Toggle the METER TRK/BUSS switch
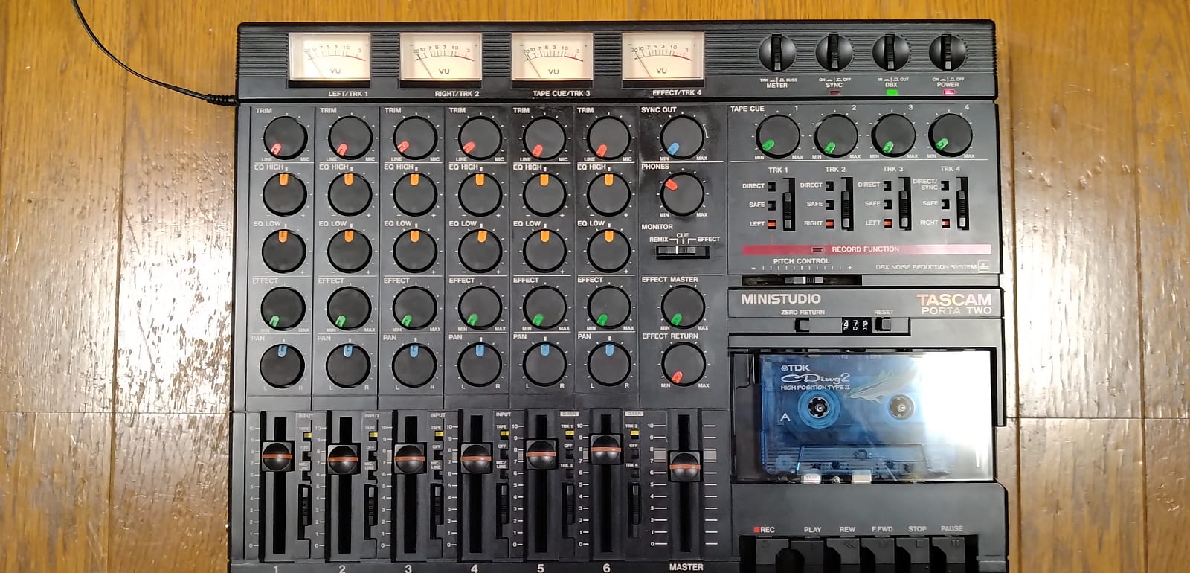 (x=777, y=54)
